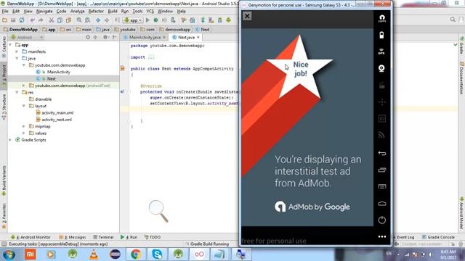Click the Replace toolbar icon

87,20
